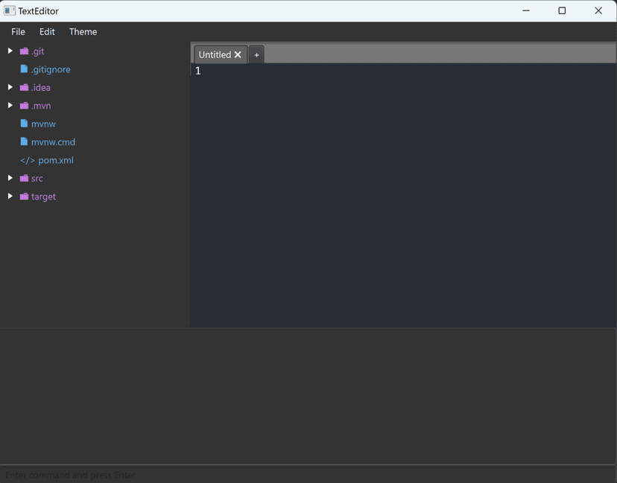Add a new tab with plus button
The width and height of the screenshot is (617, 483).
(x=256, y=54)
